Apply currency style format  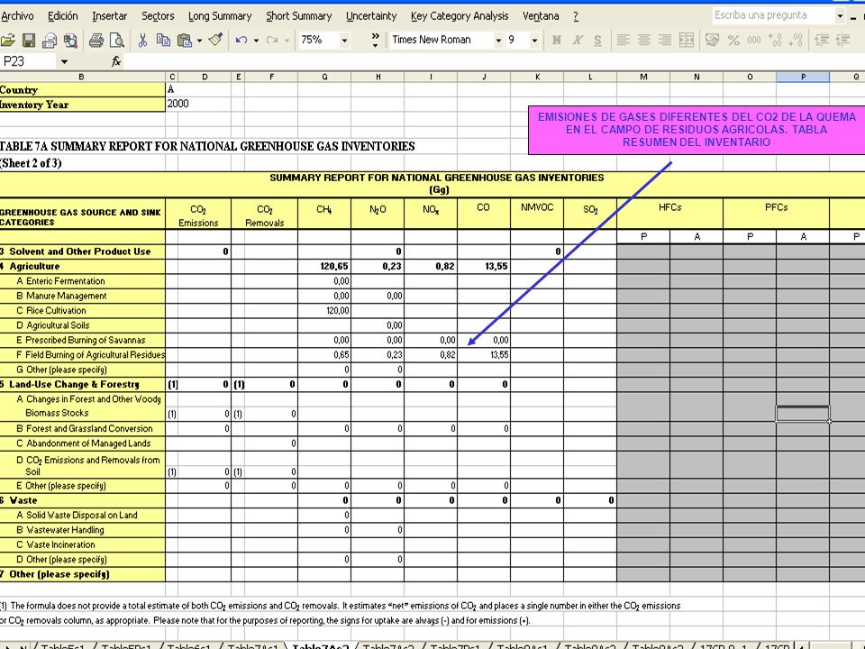click(712, 40)
